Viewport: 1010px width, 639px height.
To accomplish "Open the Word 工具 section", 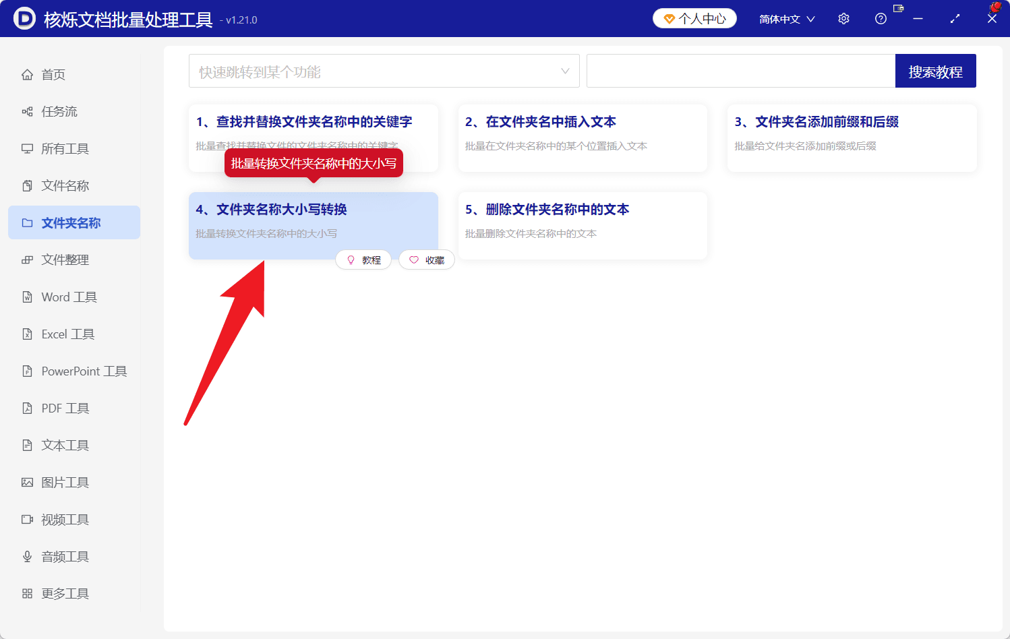I will [x=68, y=297].
